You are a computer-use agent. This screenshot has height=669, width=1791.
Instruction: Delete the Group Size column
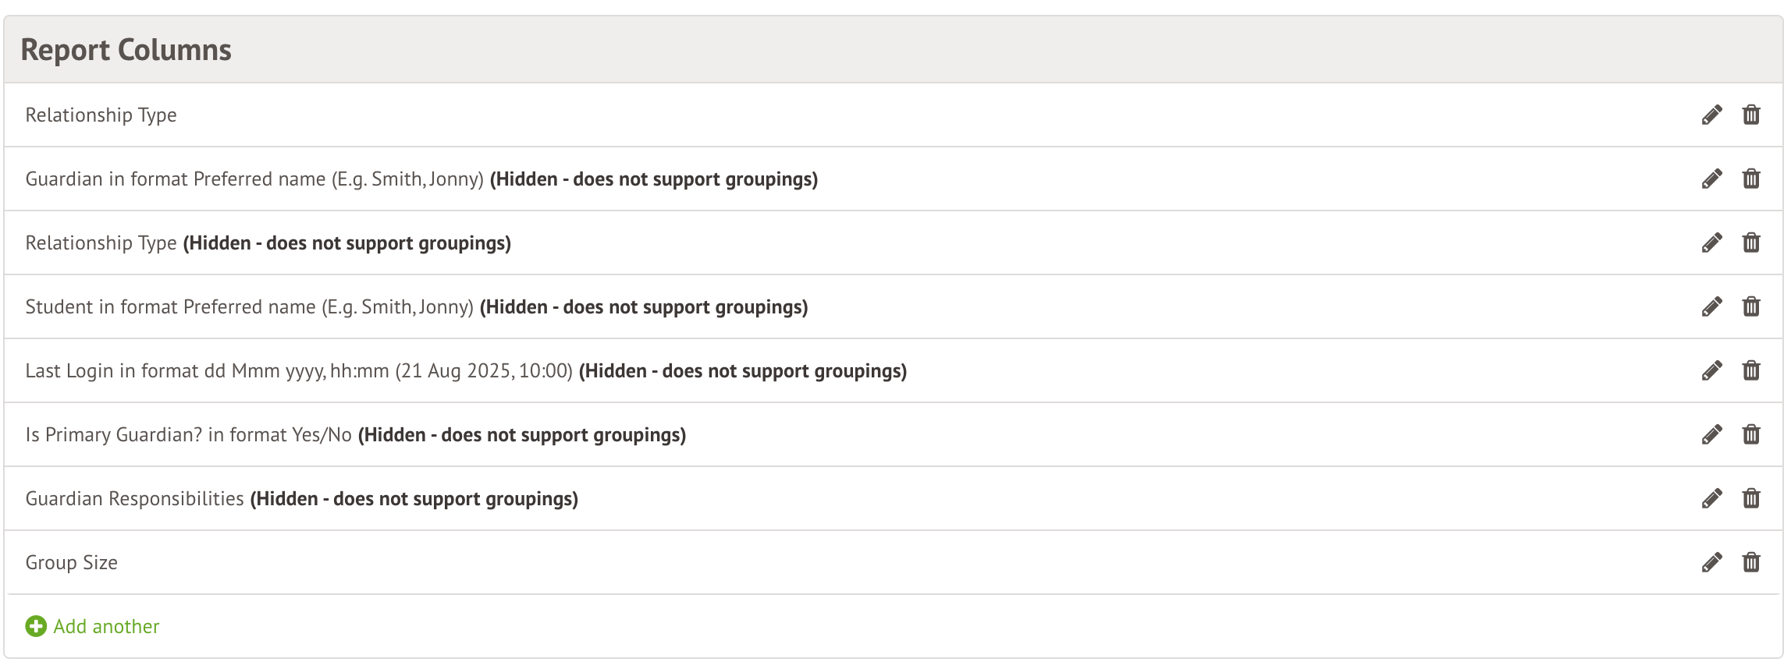tap(1751, 563)
